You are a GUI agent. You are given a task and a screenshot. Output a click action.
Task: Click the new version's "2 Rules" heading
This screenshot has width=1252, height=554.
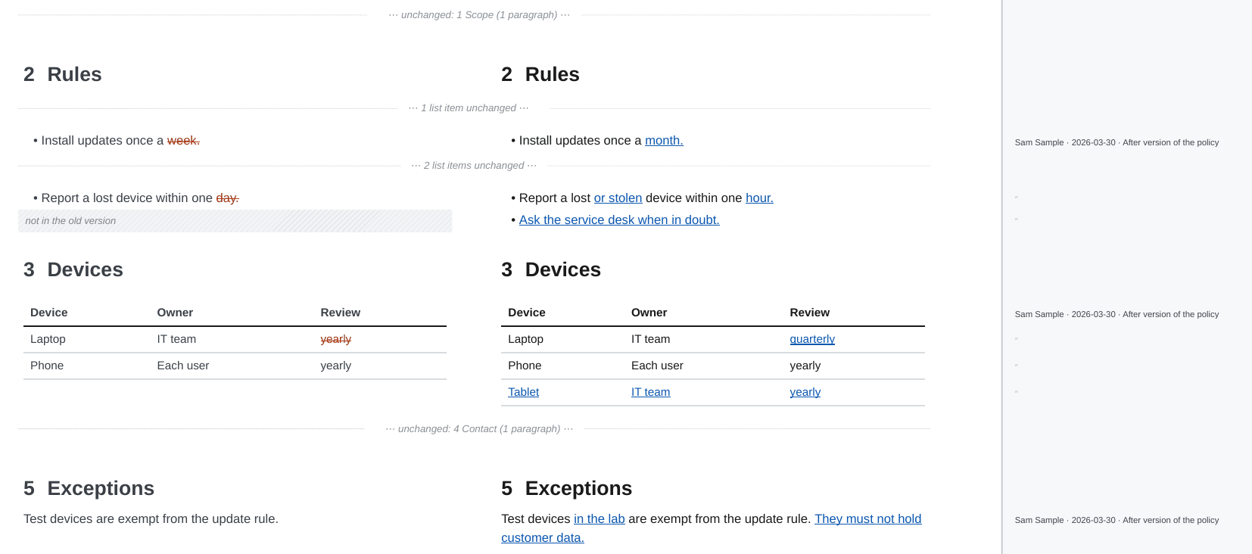[x=540, y=74]
